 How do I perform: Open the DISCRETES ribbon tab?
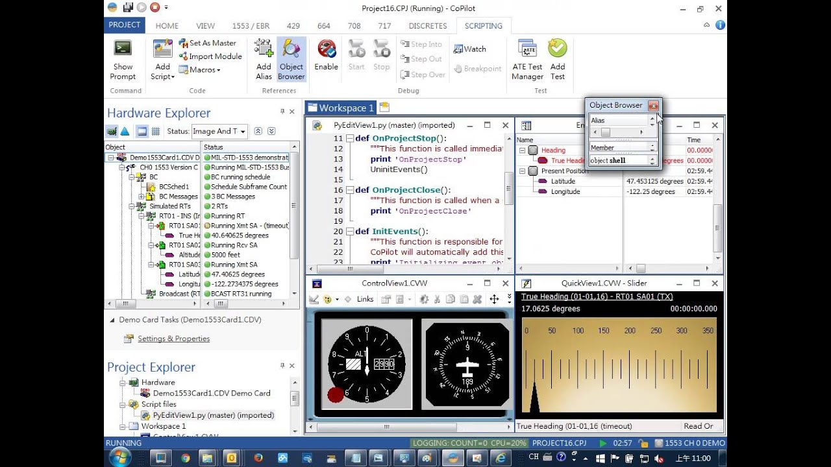tap(428, 26)
